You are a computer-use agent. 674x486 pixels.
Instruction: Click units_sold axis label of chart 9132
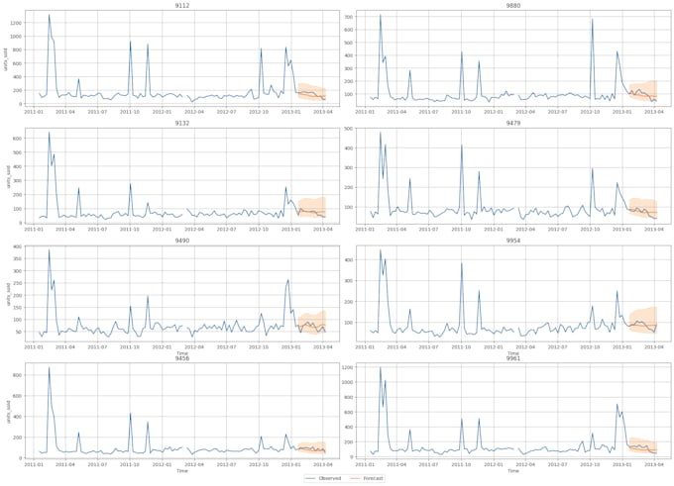[x=7, y=176]
